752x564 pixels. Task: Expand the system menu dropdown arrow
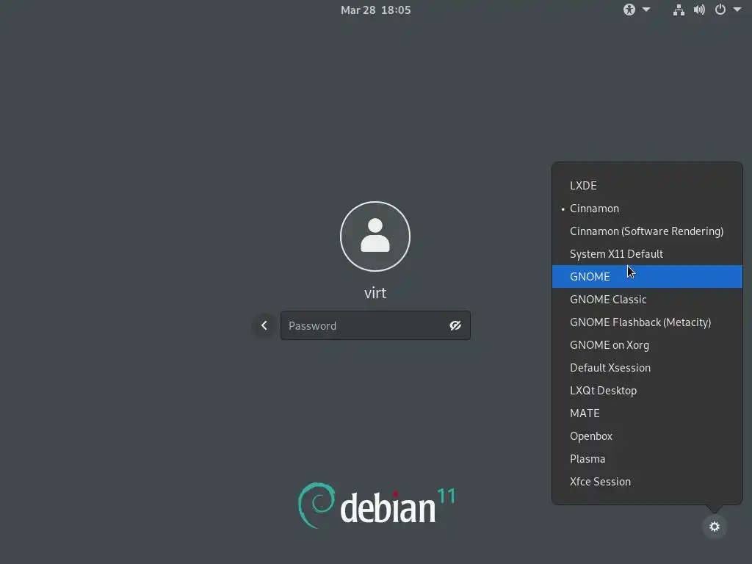pyautogui.click(x=737, y=10)
